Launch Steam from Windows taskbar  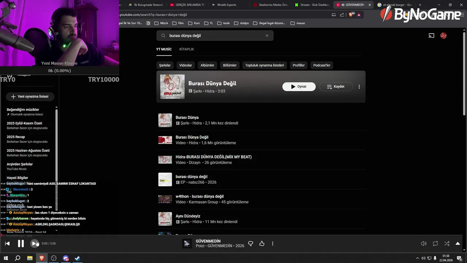pyautogui.click(x=77, y=258)
